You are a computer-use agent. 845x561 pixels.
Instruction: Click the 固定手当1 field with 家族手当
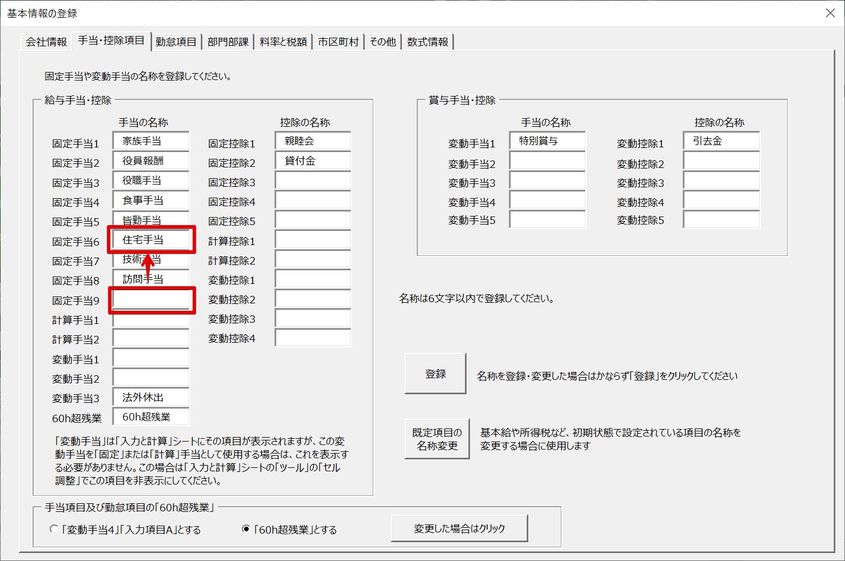[x=151, y=141]
